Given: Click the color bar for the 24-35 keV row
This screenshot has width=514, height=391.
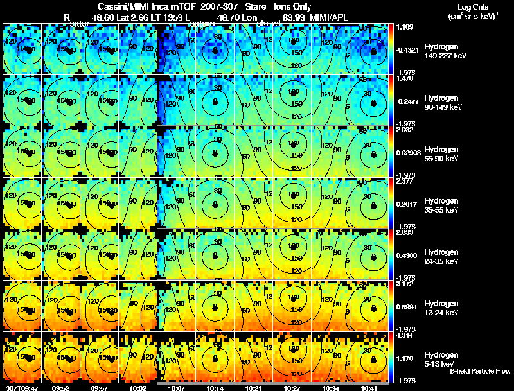Looking at the screenshot, I should [391, 254].
